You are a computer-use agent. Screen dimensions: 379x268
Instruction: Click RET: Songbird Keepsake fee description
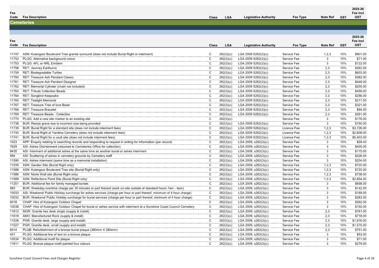coord(41,96)
